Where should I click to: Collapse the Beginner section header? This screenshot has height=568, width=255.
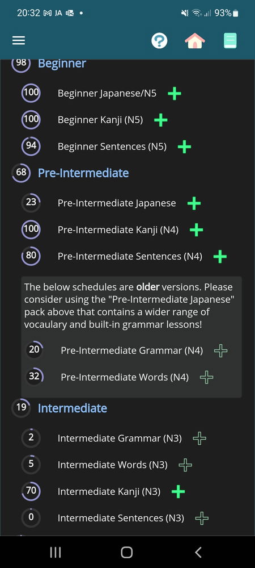(62, 64)
